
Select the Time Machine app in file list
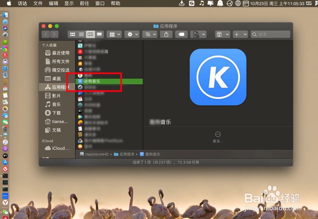coord(109,105)
